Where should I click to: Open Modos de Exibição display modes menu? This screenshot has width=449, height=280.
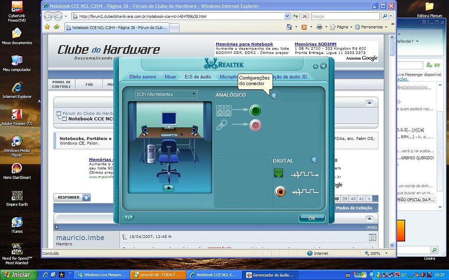(356, 208)
